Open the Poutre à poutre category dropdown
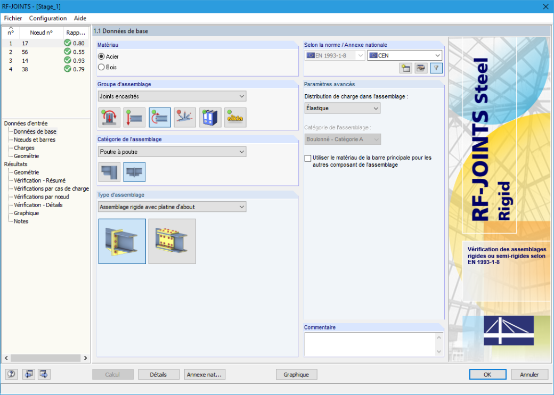 [172, 152]
